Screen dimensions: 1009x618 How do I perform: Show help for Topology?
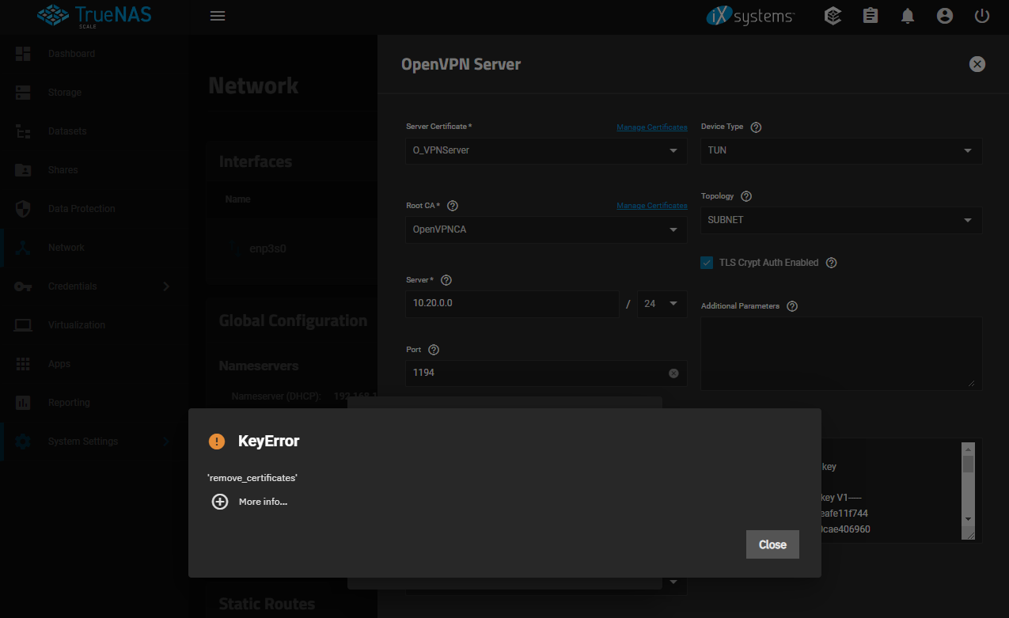click(x=746, y=196)
